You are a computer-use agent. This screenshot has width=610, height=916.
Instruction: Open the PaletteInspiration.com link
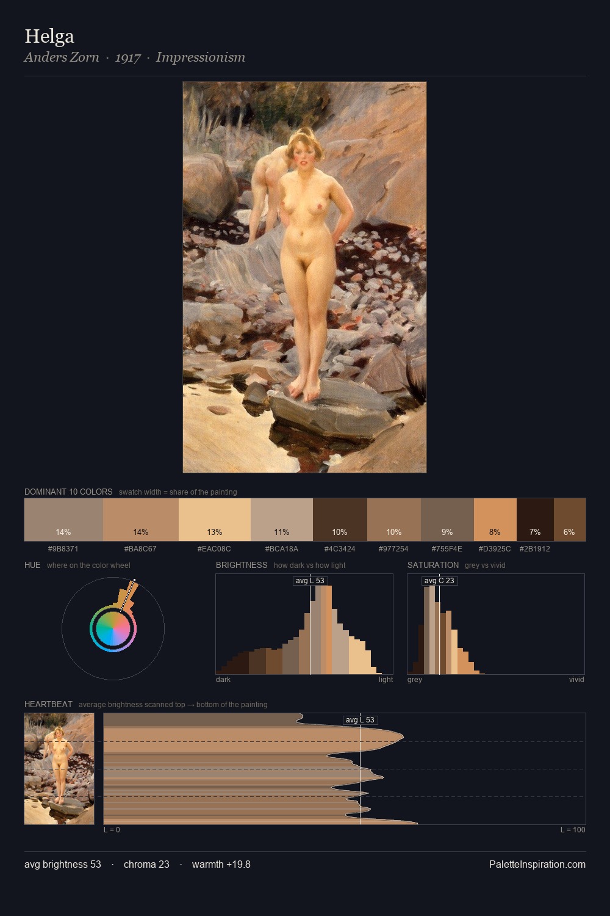pos(537,864)
